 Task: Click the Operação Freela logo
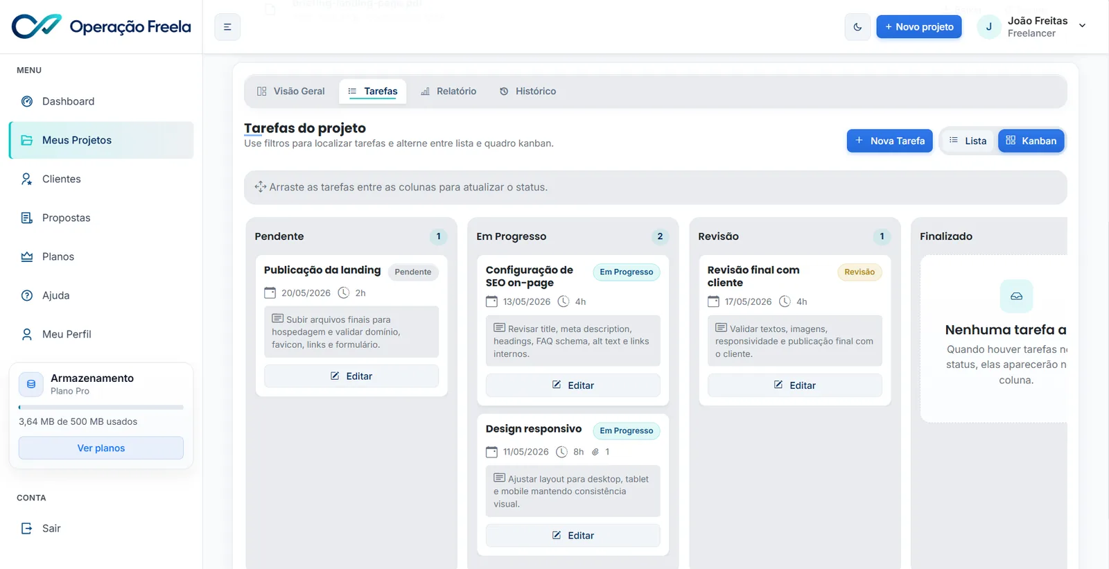(101, 26)
